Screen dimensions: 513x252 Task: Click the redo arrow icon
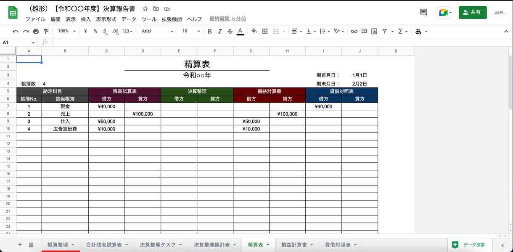(x=26, y=31)
